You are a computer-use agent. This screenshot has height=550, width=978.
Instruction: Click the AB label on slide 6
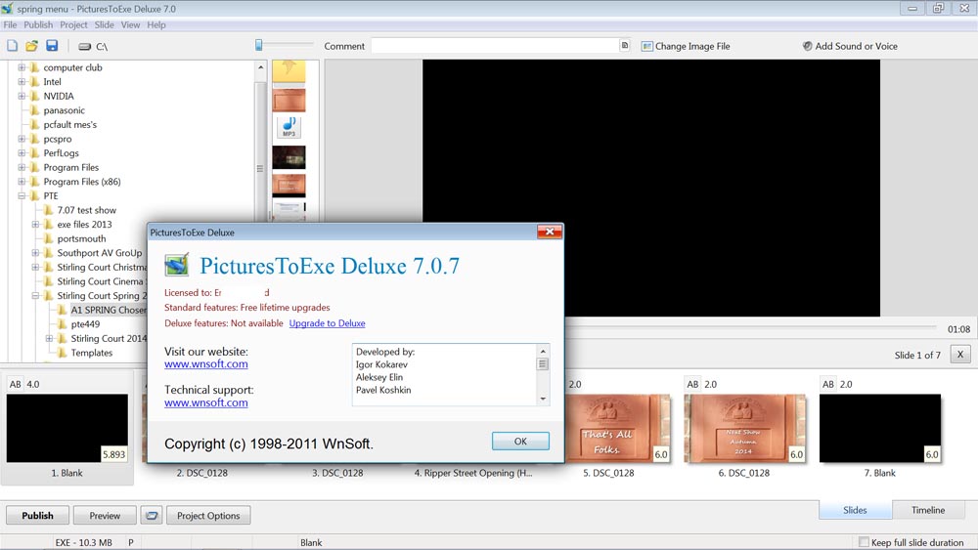pos(692,384)
